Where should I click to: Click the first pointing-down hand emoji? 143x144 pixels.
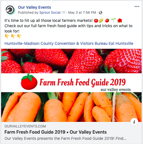click(7, 36)
